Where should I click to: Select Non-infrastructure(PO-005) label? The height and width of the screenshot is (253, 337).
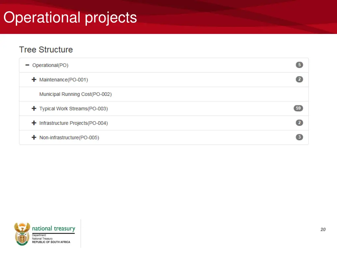pos(69,137)
